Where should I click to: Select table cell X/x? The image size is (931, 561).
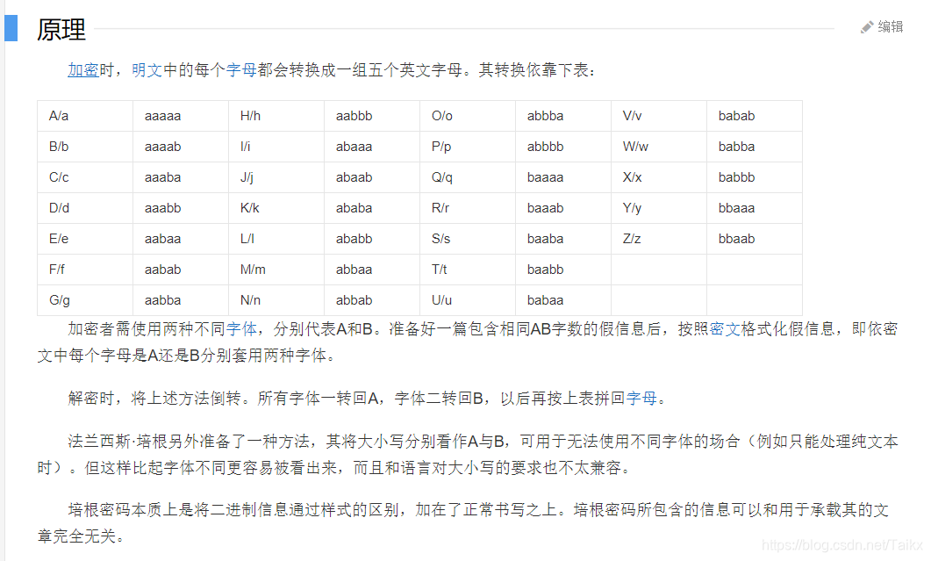pos(658,177)
